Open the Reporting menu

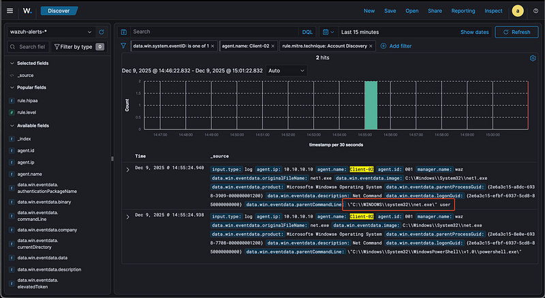(x=463, y=11)
